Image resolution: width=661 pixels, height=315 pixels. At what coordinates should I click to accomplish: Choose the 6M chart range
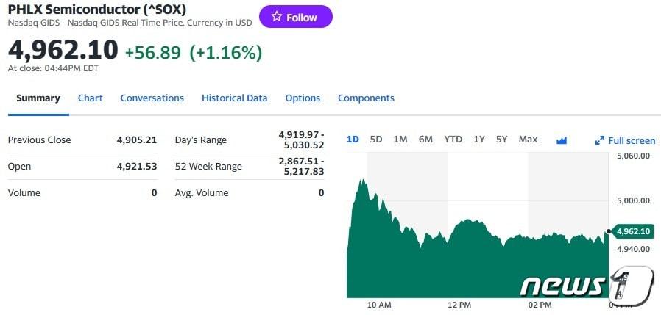coord(425,140)
